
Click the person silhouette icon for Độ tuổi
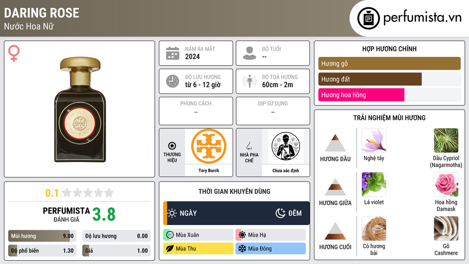(250, 53)
